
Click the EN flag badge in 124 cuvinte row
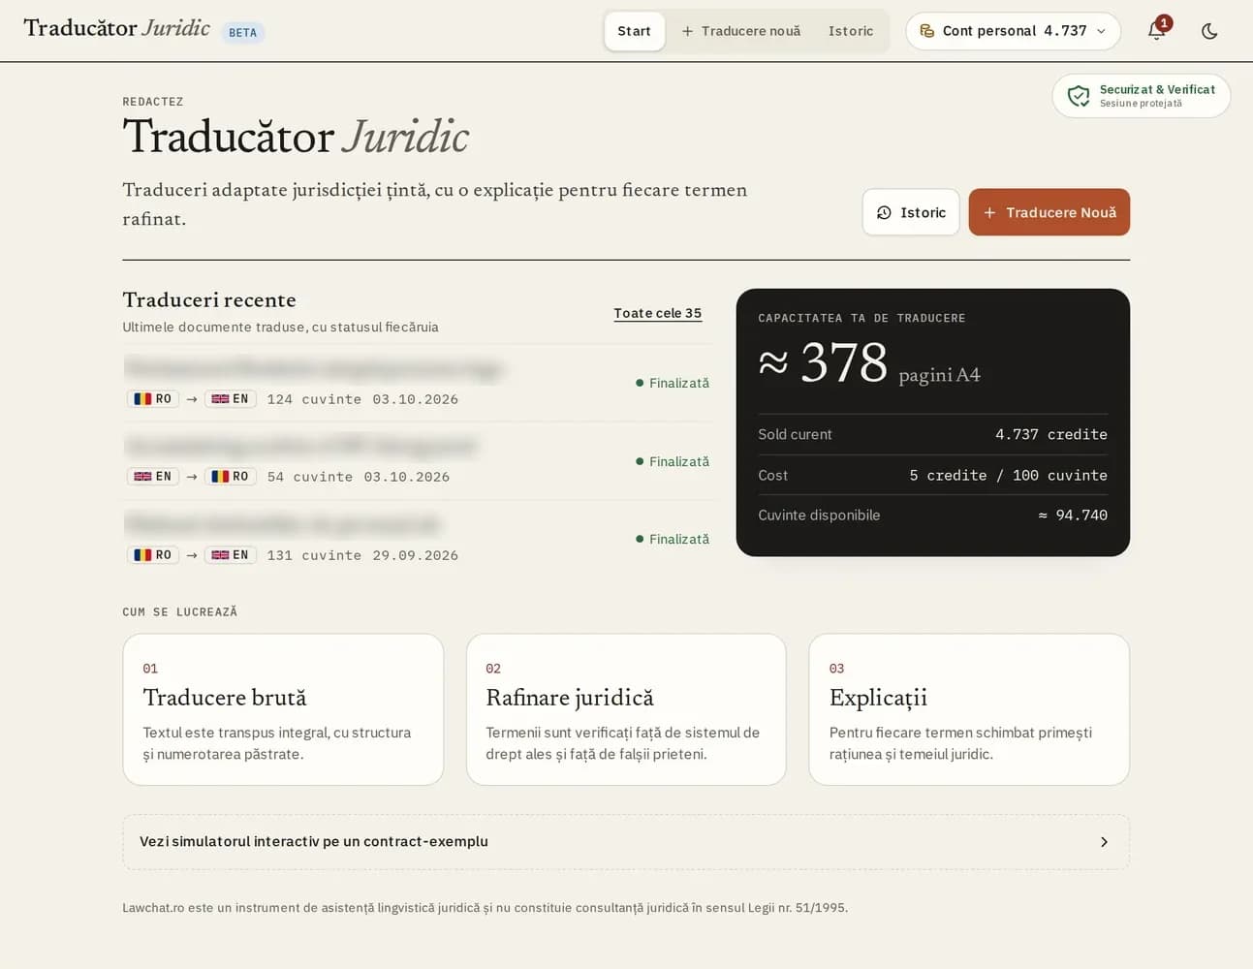tap(231, 398)
